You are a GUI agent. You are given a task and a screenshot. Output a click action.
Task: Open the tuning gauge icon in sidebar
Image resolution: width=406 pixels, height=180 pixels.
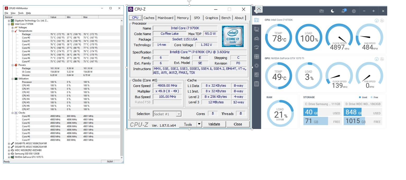coord(257,48)
